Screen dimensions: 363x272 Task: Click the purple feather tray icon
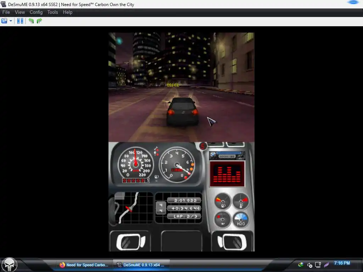point(326,265)
